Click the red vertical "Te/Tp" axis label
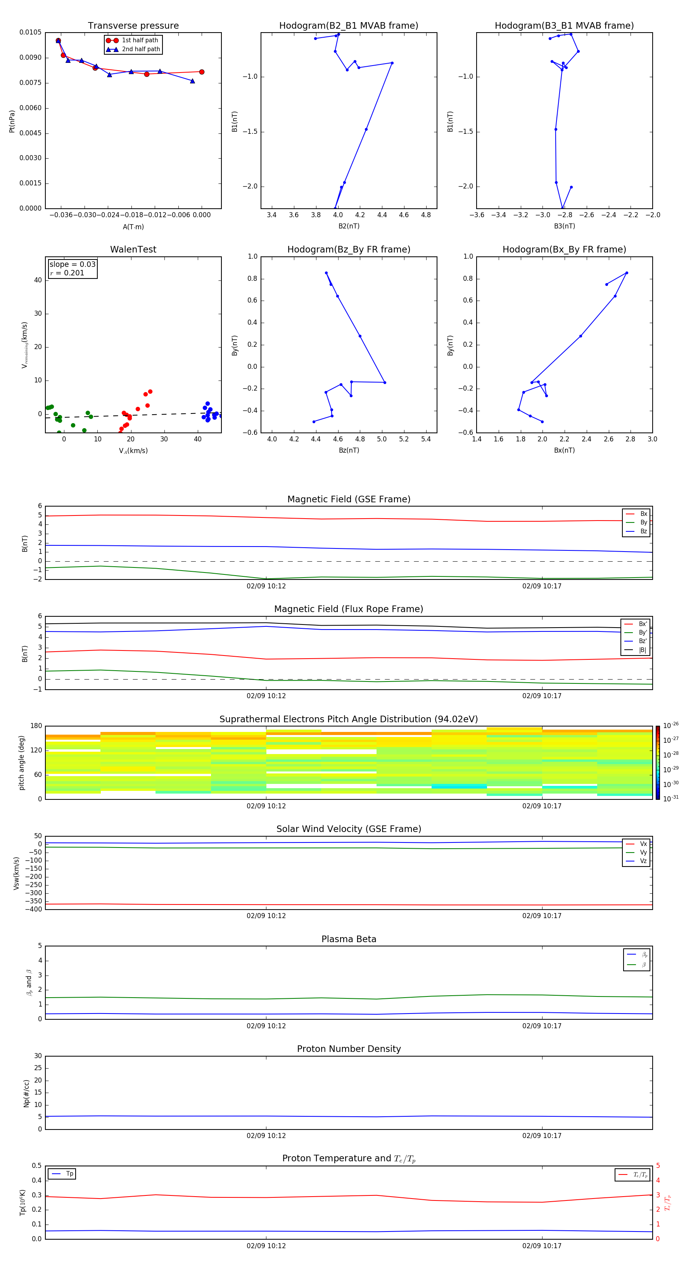 (x=667, y=1202)
